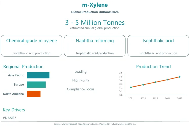Click the Source attribution footer line
Viewport: 190px width, 128px height.
pos(95,124)
